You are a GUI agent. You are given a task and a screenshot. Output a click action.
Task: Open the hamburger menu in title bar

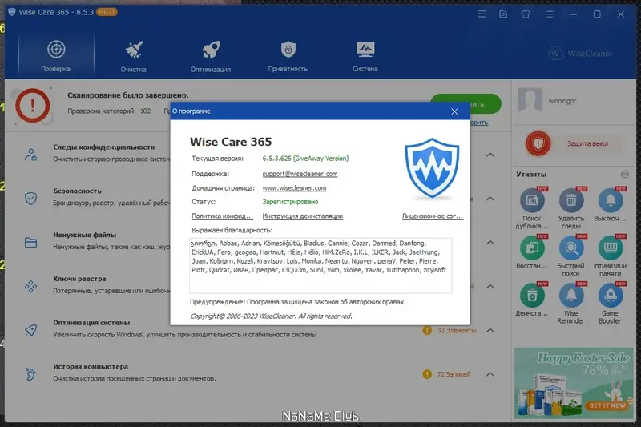[x=550, y=14]
